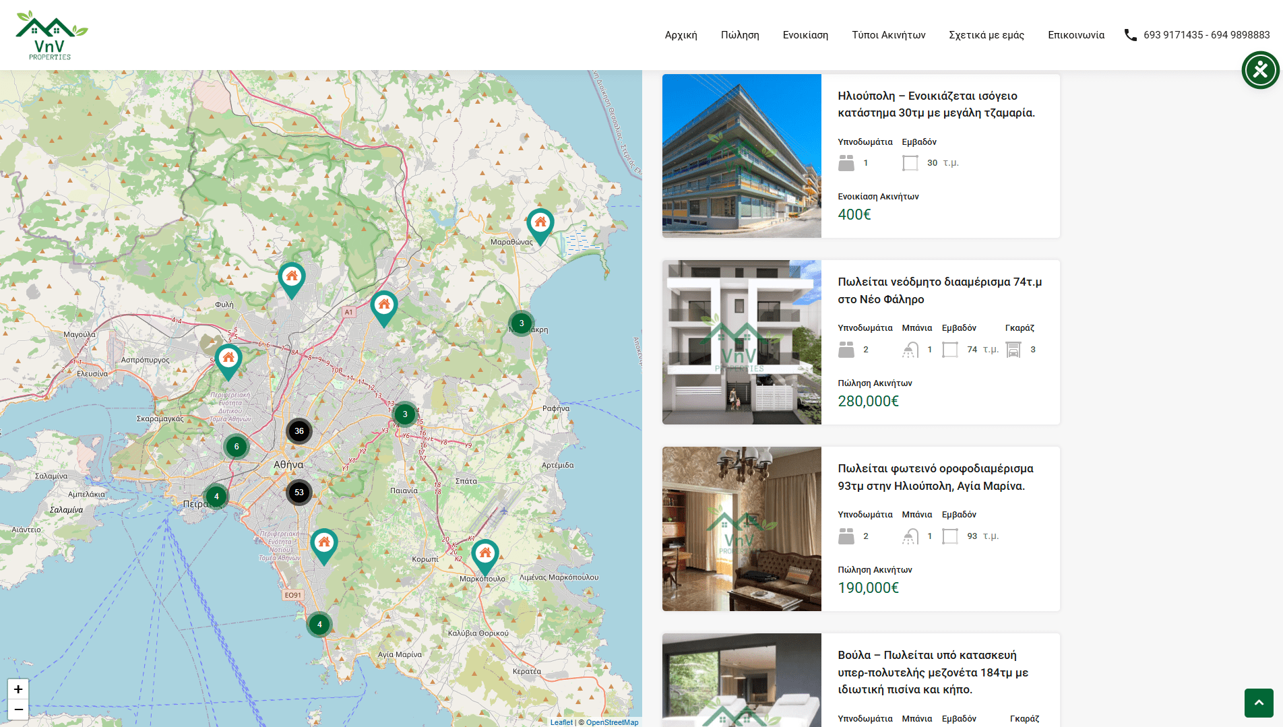This screenshot has width=1283, height=727.
Task: Expand the Τύποι Ακινήτων menu
Action: pyautogui.click(x=888, y=35)
